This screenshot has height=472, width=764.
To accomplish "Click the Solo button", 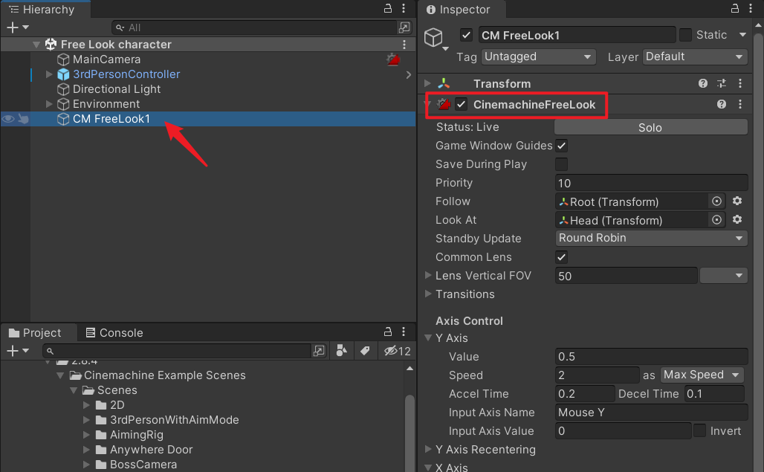I will click(651, 128).
